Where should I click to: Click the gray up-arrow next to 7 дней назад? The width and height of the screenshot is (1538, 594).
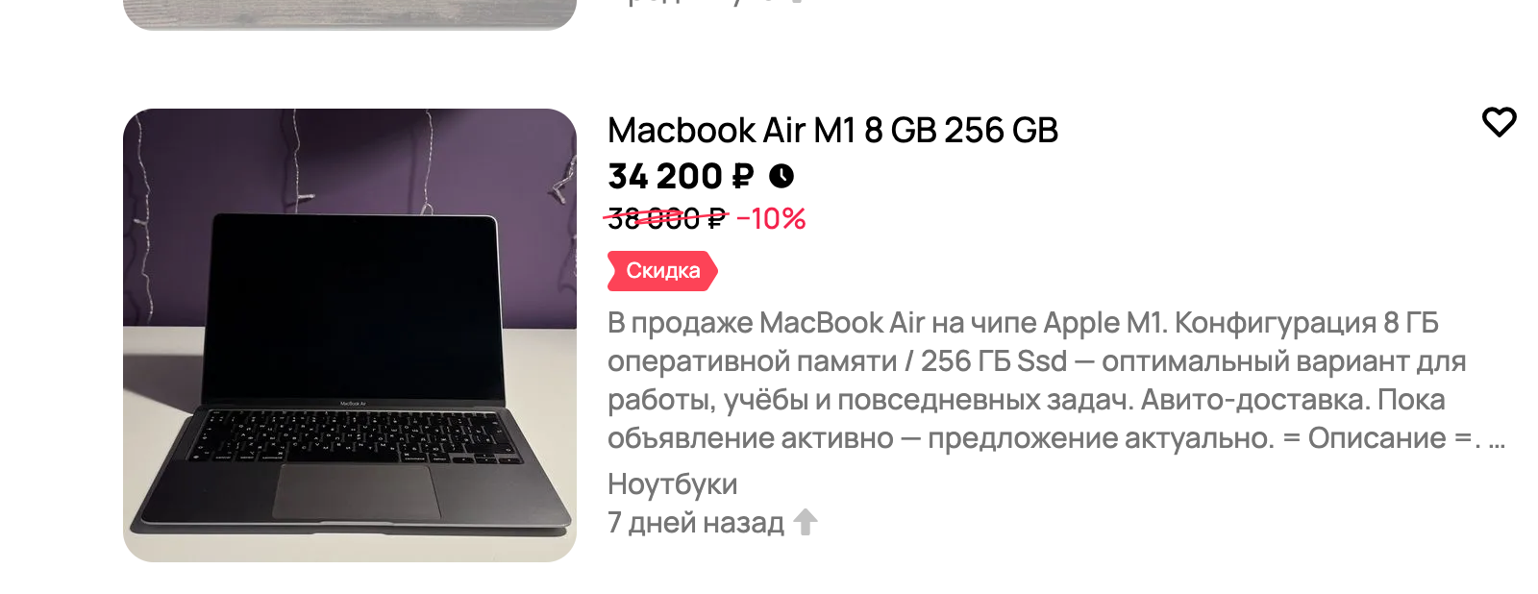click(x=806, y=522)
